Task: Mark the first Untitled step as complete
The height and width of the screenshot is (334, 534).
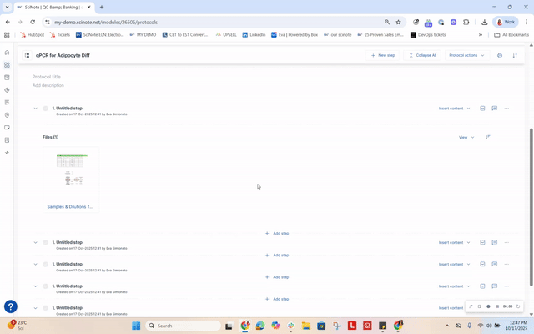Action: coord(46,109)
